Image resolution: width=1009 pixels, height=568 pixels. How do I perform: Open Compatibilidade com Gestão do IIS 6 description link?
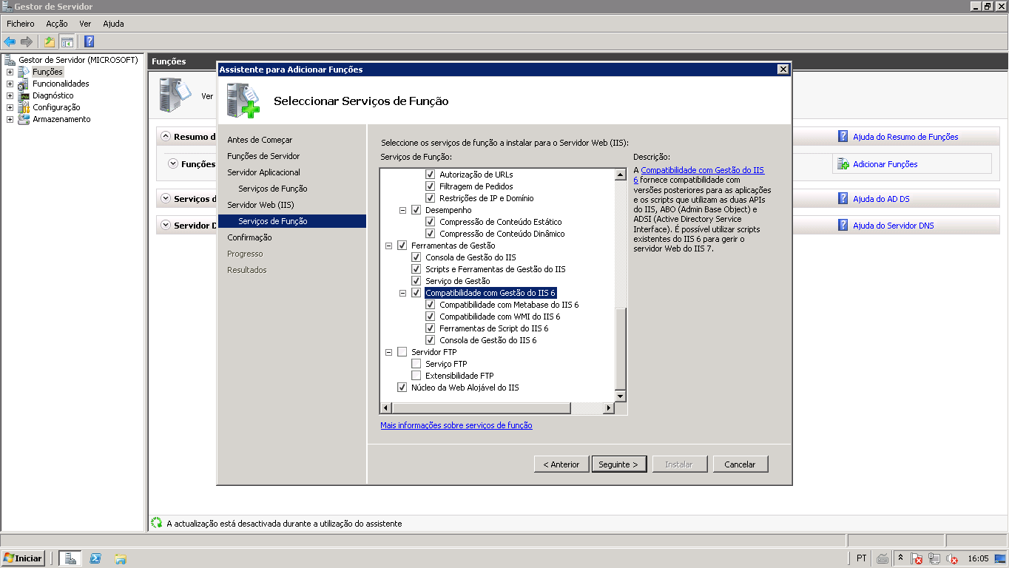tap(702, 170)
